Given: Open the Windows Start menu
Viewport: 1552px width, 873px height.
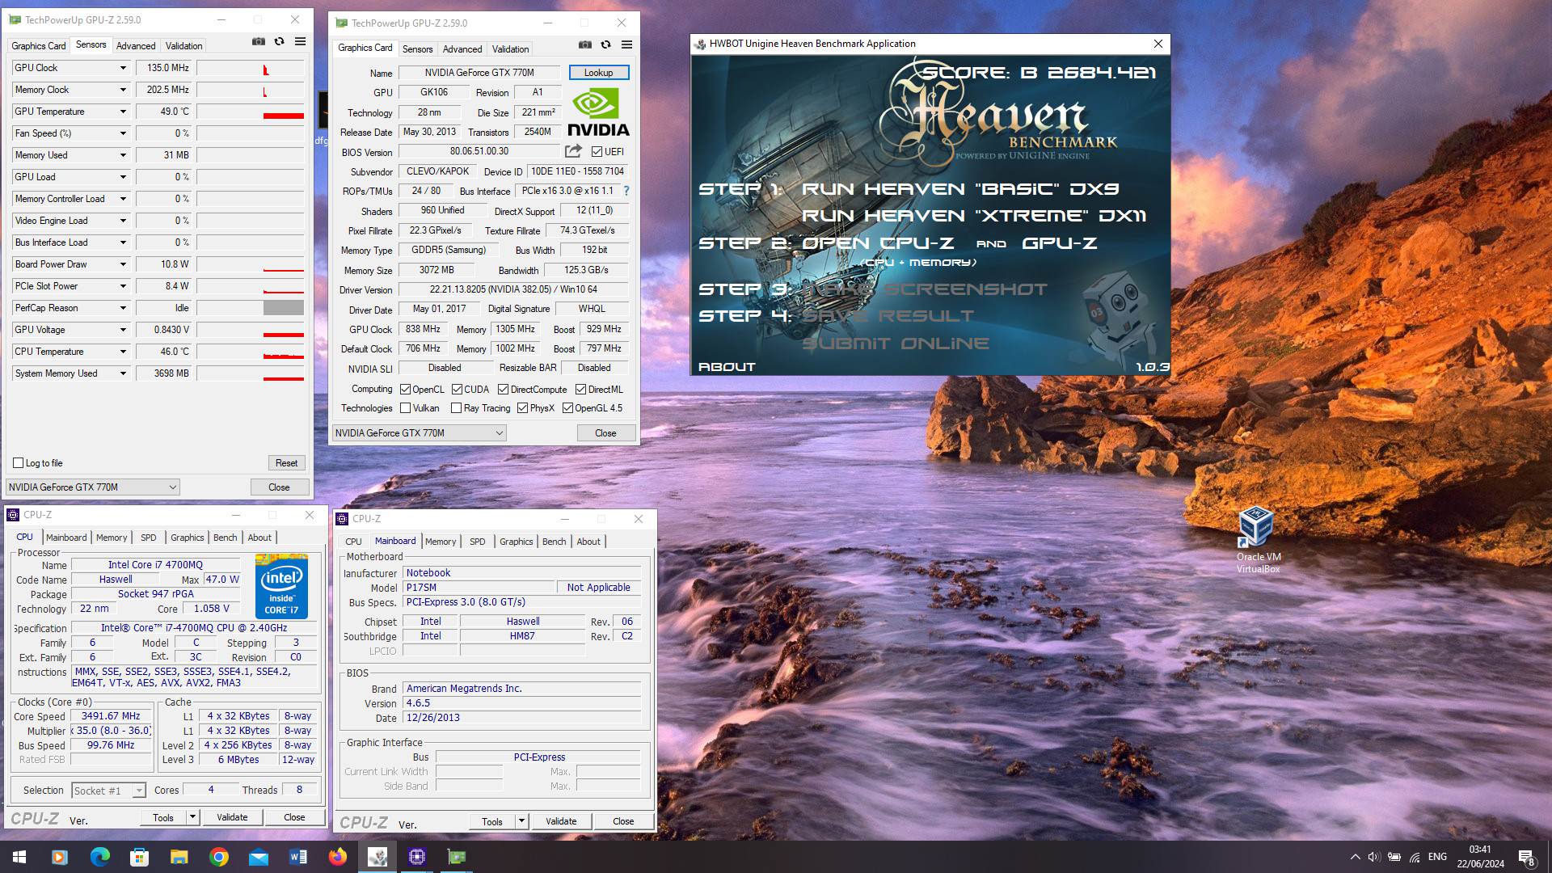Looking at the screenshot, I should pyautogui.click(x=19, y=857).
